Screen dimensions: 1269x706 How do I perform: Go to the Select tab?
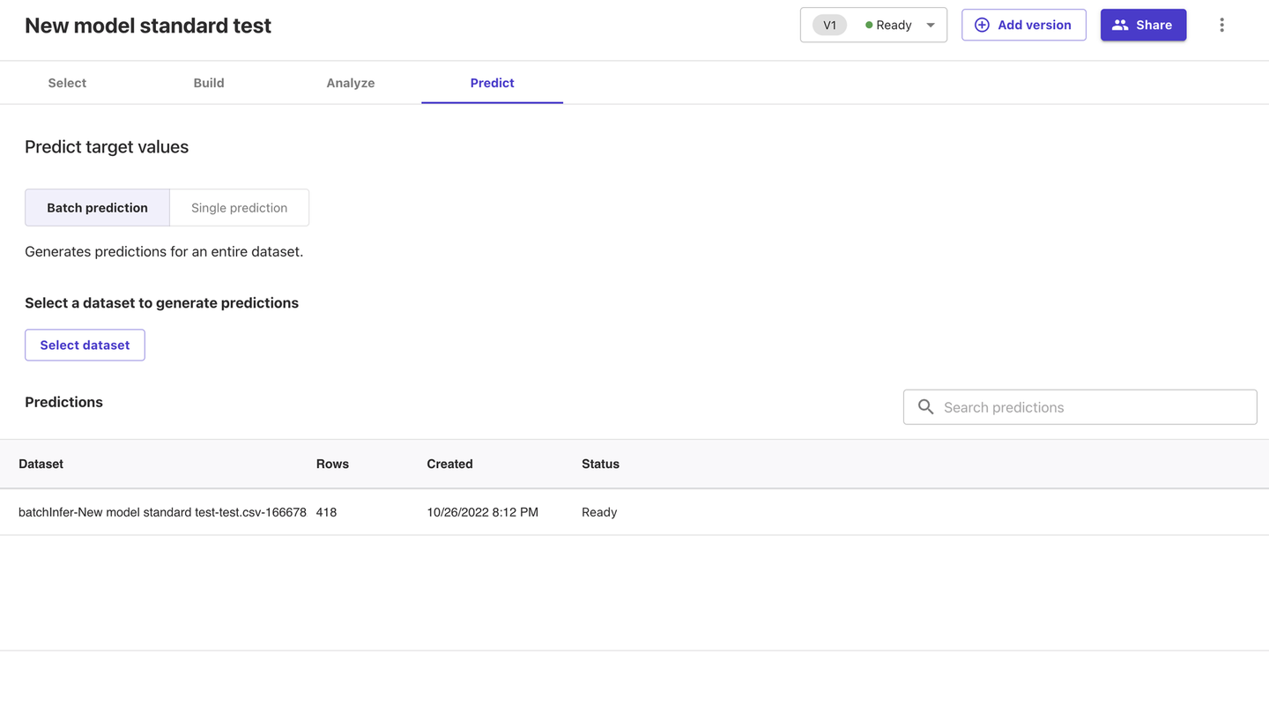pyautogui.click(x=67, y=83)
